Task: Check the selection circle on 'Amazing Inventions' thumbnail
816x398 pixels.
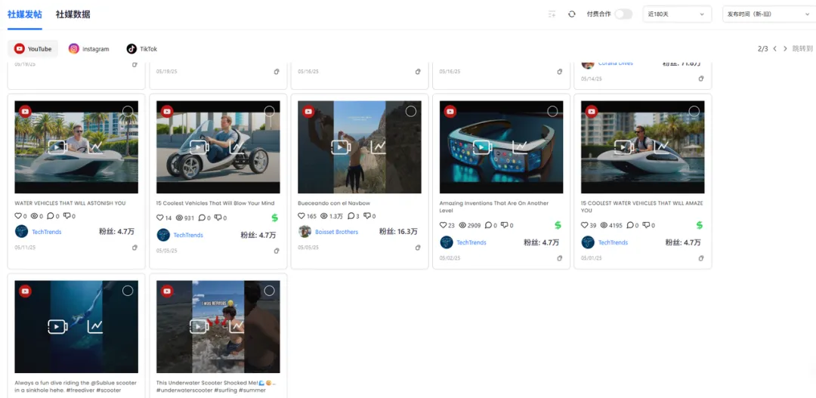Action: (x=552, y=111)
